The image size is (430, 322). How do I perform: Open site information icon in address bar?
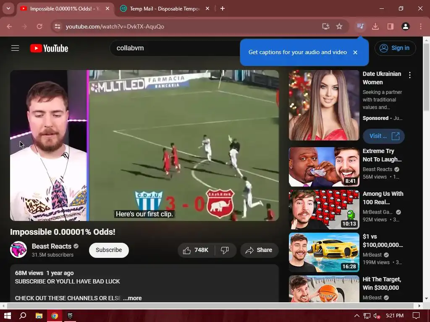[x=57, y=26]
